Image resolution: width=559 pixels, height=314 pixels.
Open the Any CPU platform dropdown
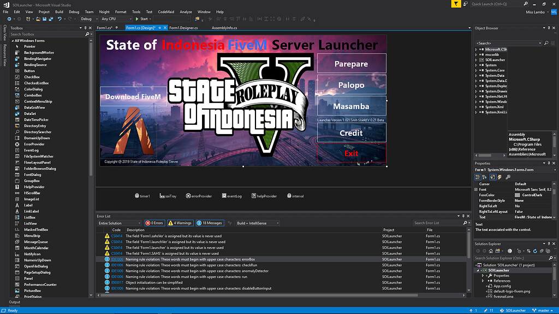coord(116,19)
